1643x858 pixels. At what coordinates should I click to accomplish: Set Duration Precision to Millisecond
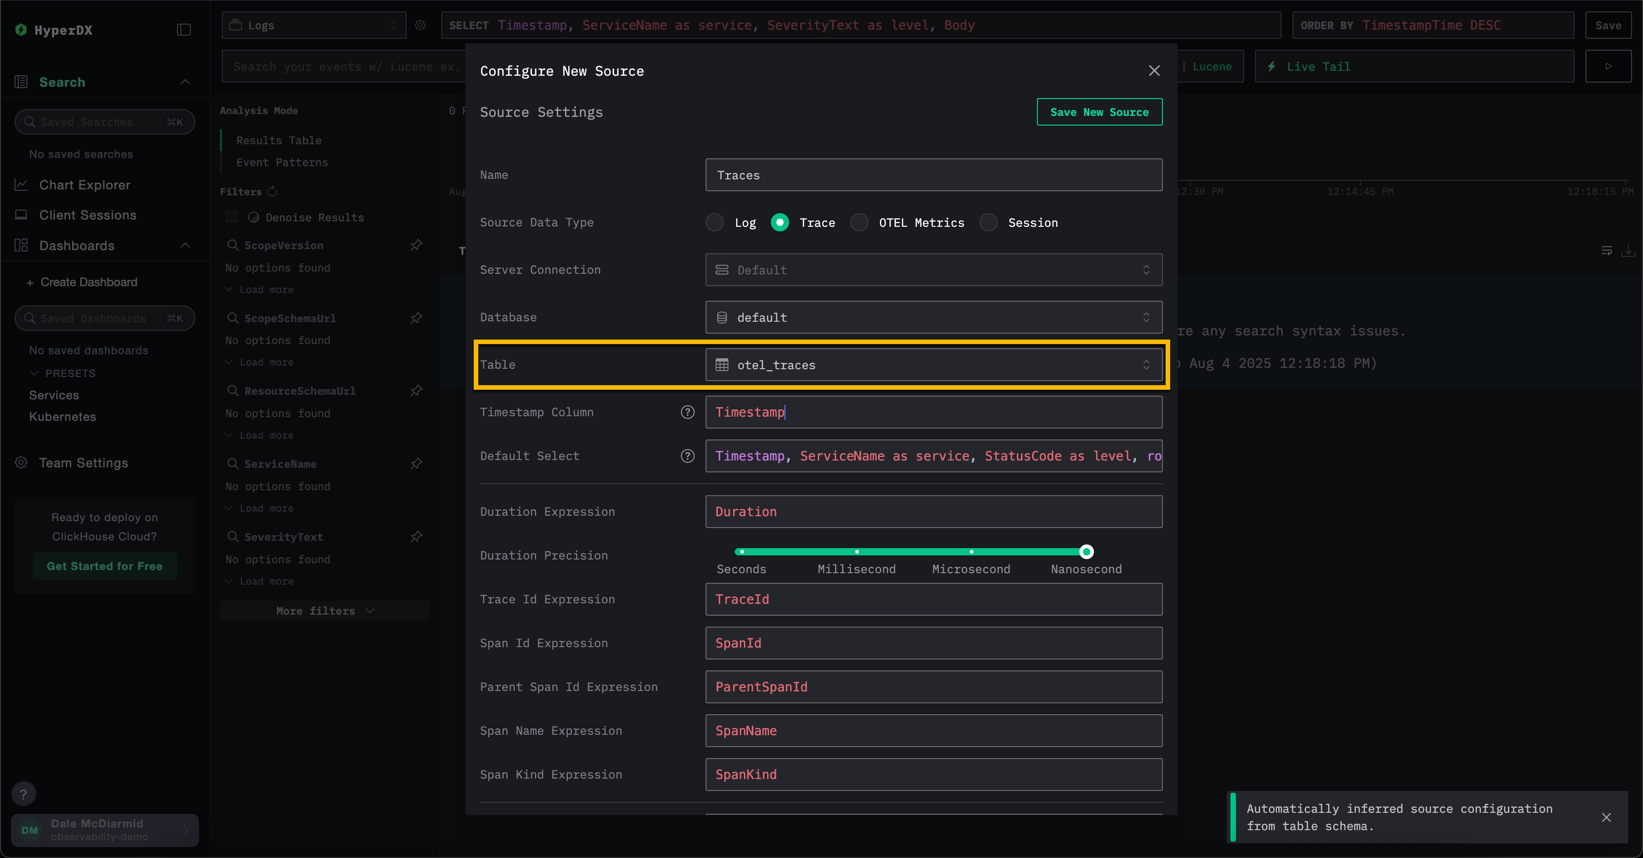[x=857, y=552]
